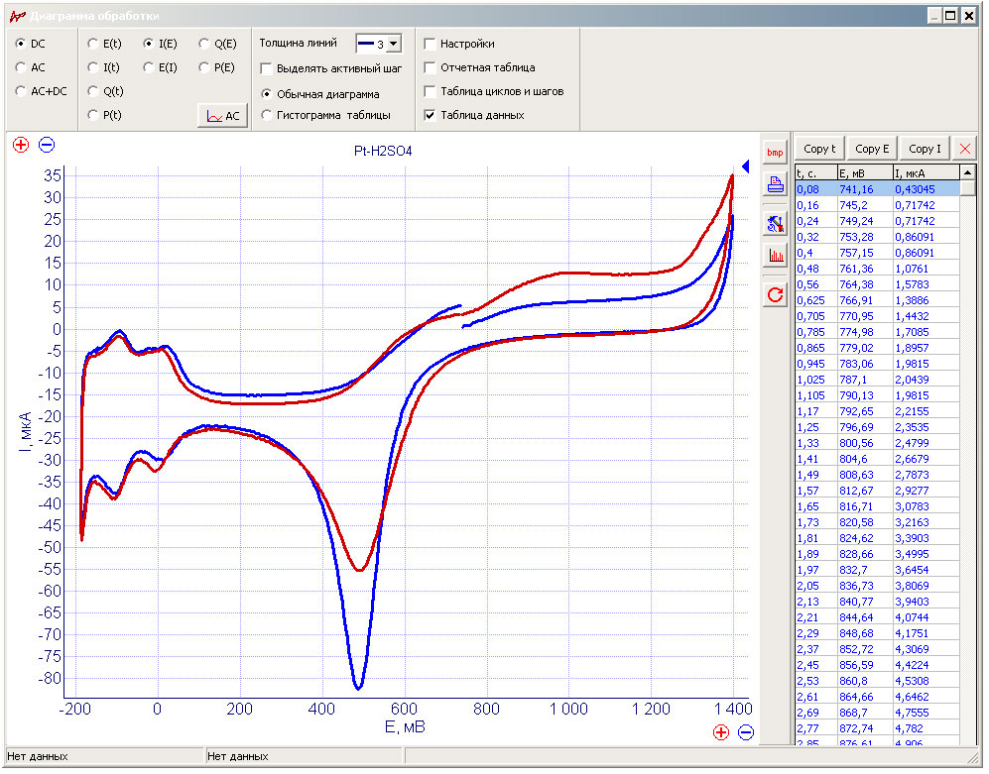Uncheck the Таблица данных checkbox
Viewport: 989px width, 774px height.
431,115
